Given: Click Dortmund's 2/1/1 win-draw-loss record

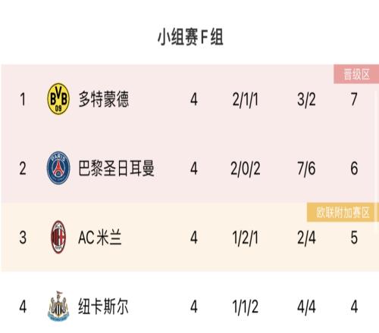Looking at the screenshot, I should click(246, 99).
